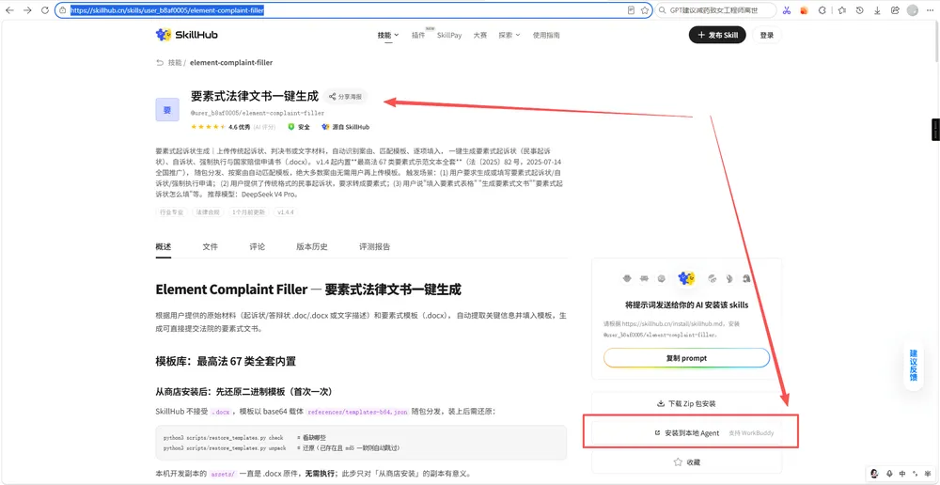940x485 pixels.
Task: Click 安装到本地 Agent button
Action: 686,433
